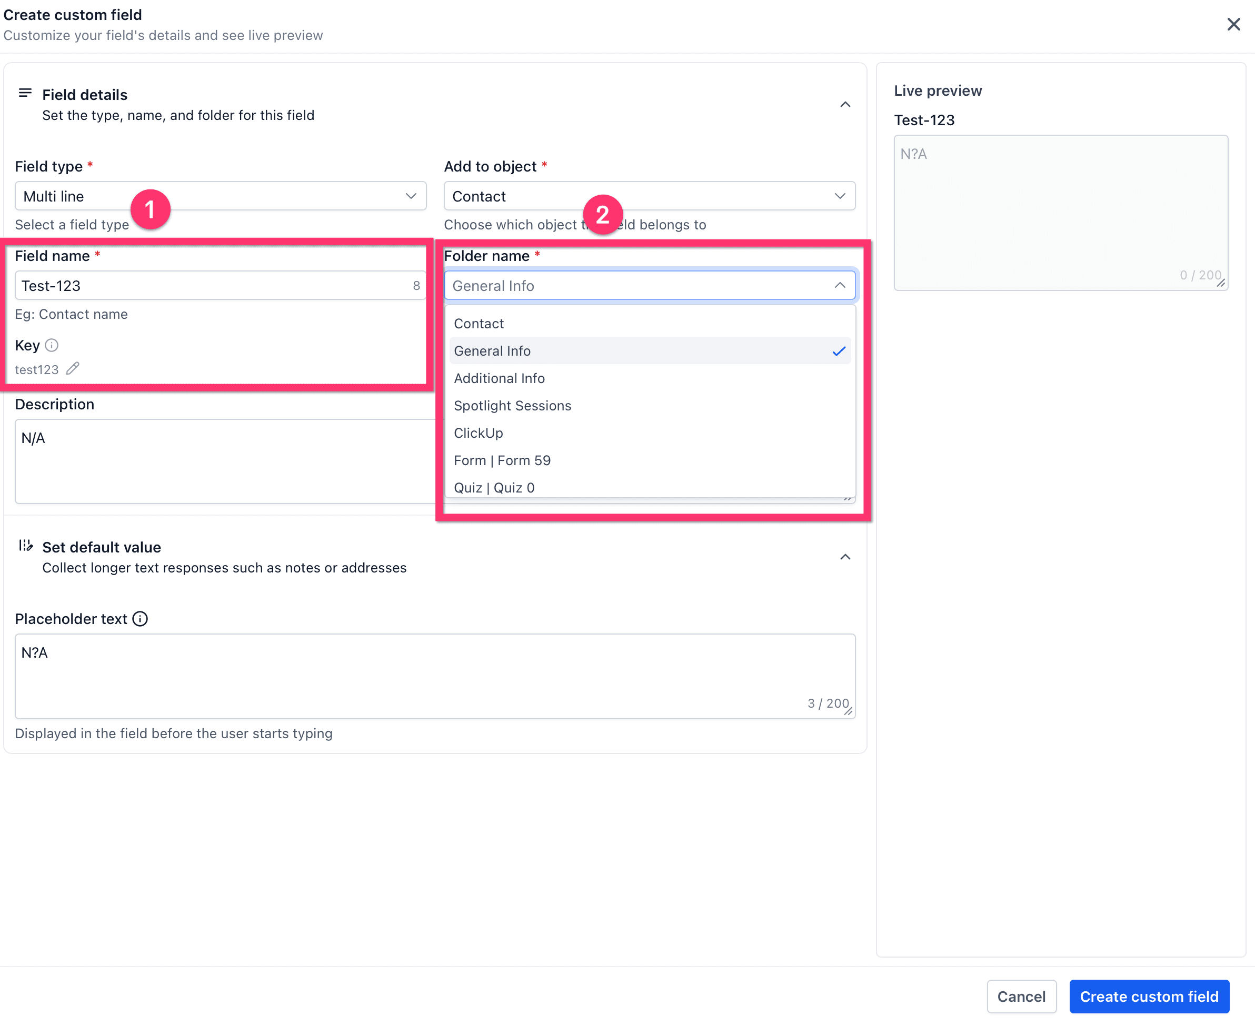
Task: Select Additional Info folder option
Action: pyautogui.click(x=499, y=378)
